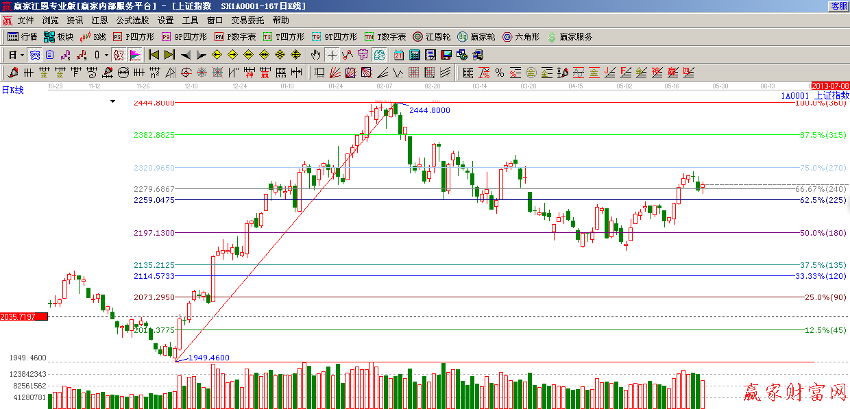Click the 板块 sector icon
The width and height of the screenshot is (850, 409).
[58, 37]
